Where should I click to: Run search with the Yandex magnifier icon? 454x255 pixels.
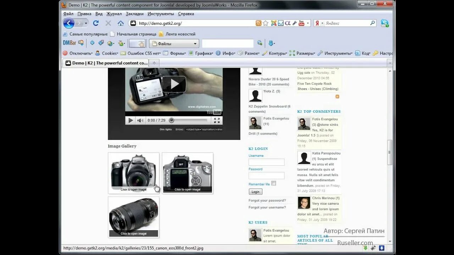click(x=372, y=23)
